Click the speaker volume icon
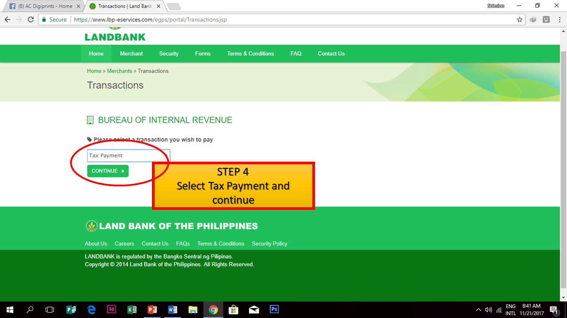The width and height of the screenshot is (567, 318). pos(488,309)
